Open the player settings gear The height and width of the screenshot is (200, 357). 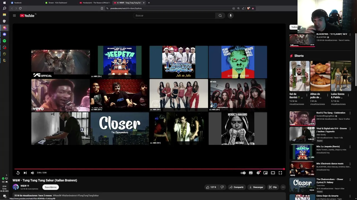258,173
